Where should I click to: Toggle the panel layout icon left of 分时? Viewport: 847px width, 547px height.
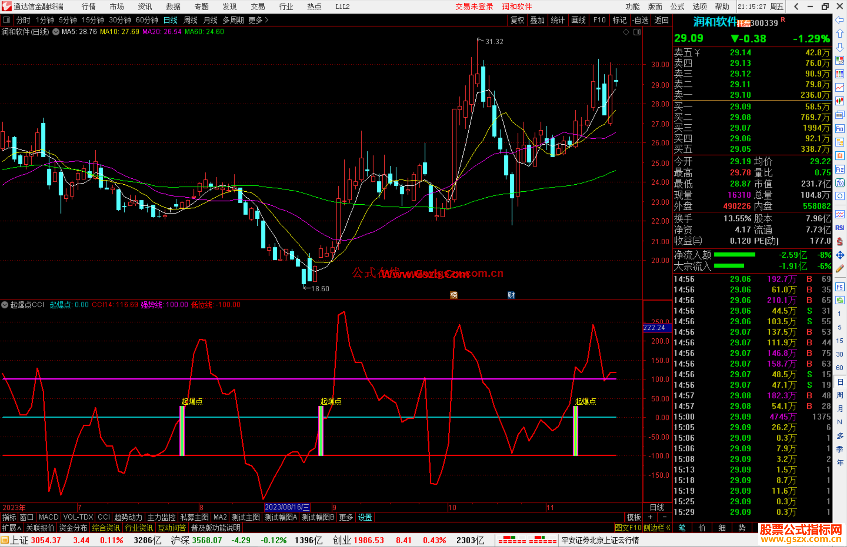(x=7, y=20)
